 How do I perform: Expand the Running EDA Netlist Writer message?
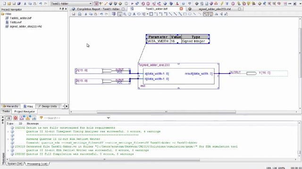click(x=8, y=139)
